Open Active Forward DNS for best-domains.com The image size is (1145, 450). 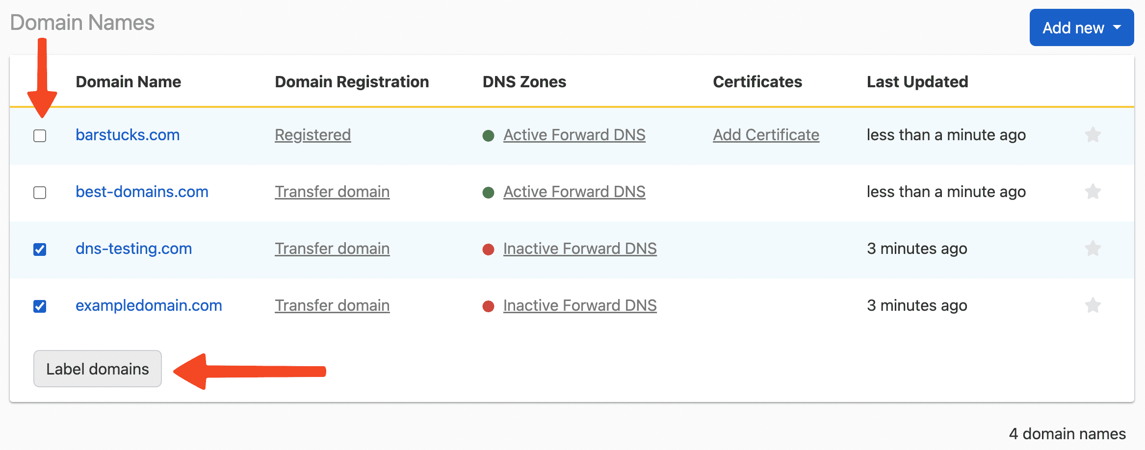(574, 192)
